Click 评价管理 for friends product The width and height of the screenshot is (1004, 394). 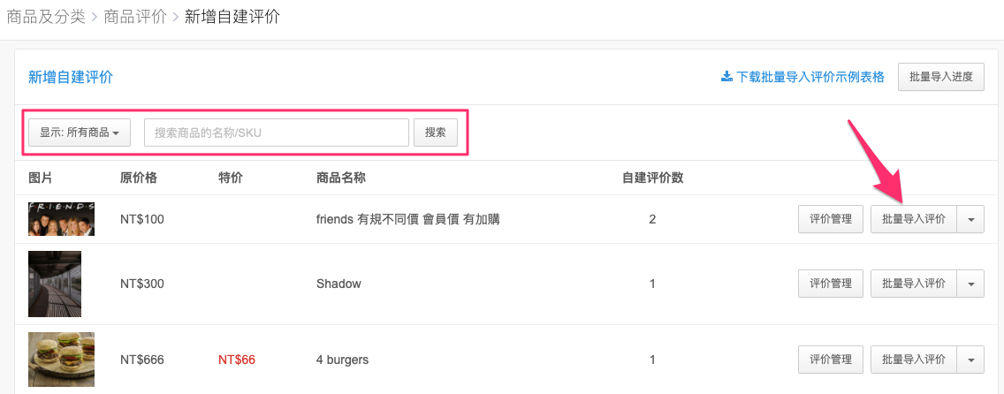pos(831,219)
